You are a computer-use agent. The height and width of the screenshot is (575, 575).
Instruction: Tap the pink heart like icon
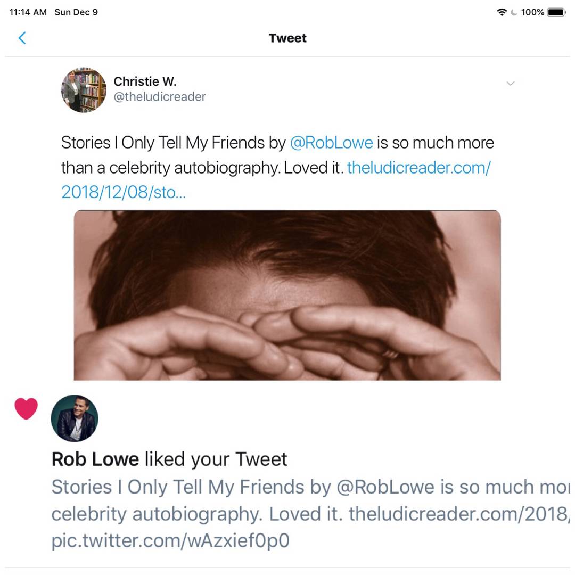(x=26, y=409)
